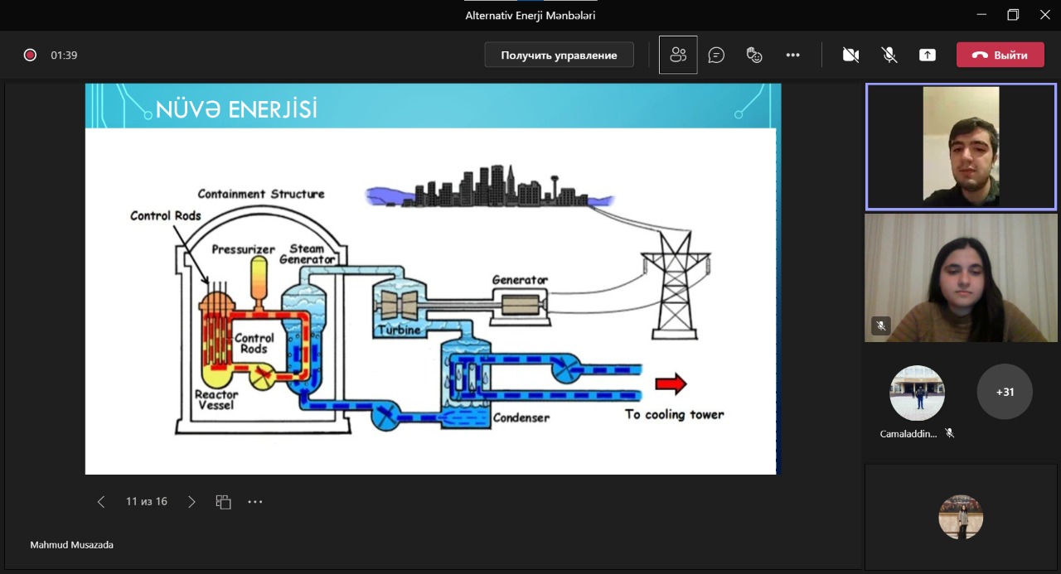Go to the previous slide
This screenshot has width=1061, height=574.
101,501
